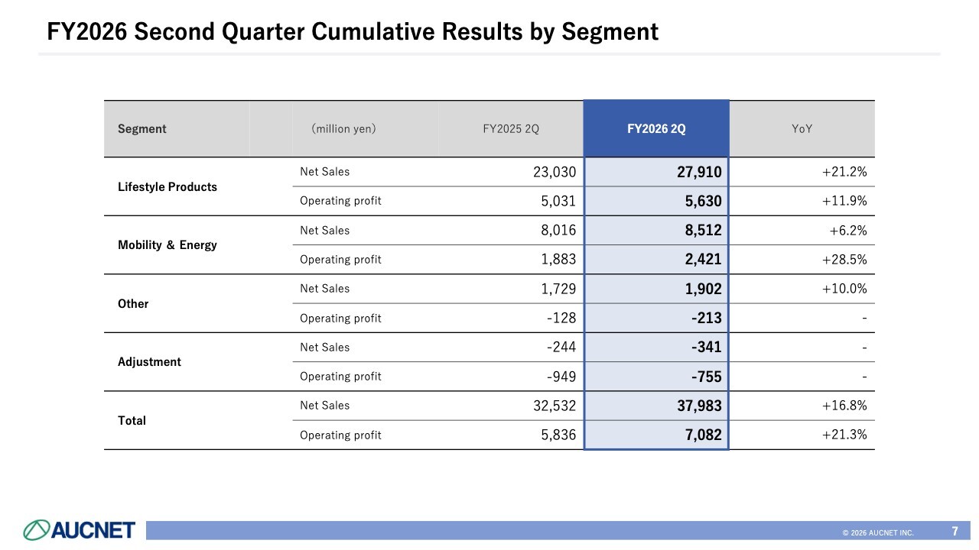Select the FY2026 2Q column header
This screenshot has height=550, width=979.
pyautogui.click(x=656, y=129)
